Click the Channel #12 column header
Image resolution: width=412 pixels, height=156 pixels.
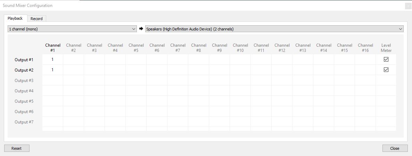282,48
